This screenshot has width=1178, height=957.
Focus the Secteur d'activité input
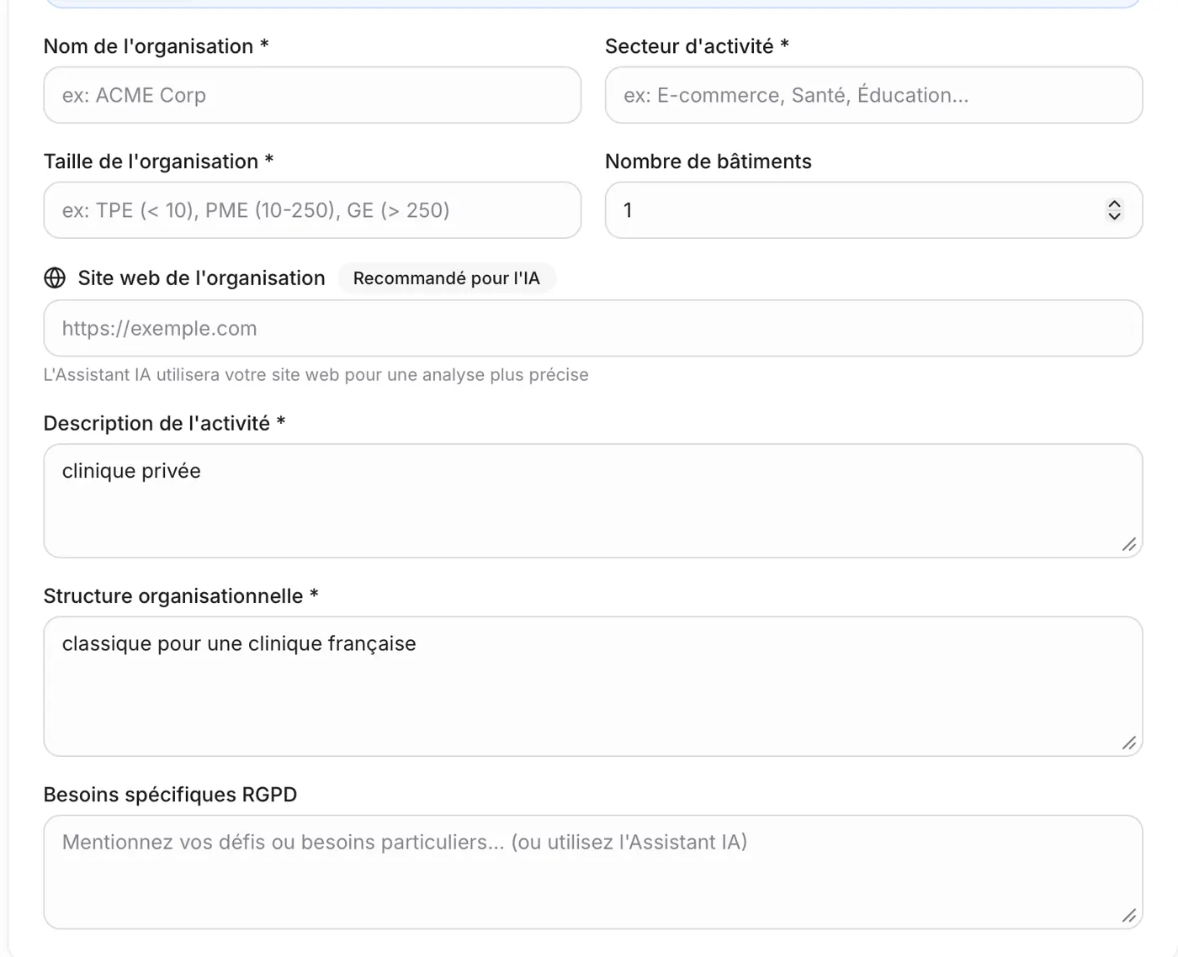point(873,95)
